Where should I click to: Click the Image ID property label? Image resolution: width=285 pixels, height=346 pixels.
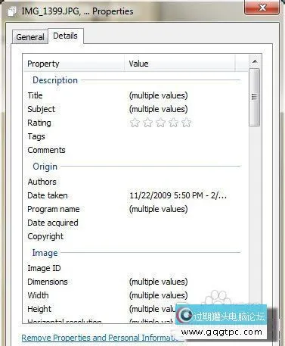click(44, 268)
